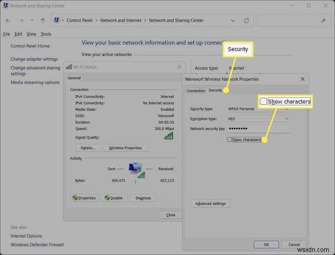Click the back navigation arrow
The image size is (335, 255).
tap(8, 21)
